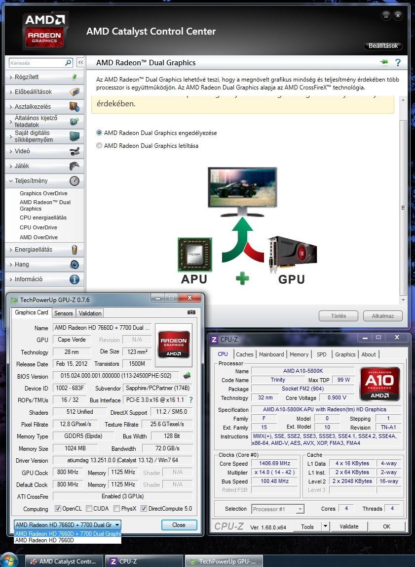
Task: Click the Rögzített pin icon
Action: tap(75, 77)
